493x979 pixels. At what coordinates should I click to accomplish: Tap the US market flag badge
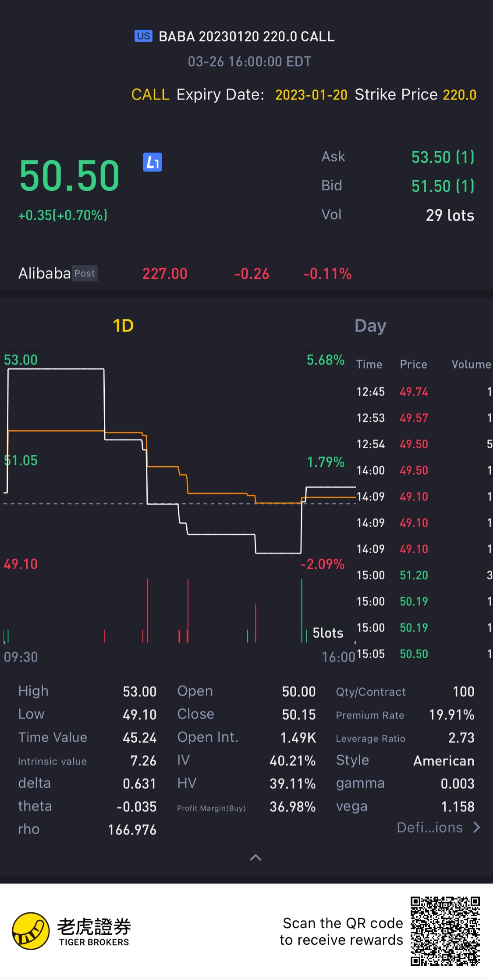click(x=143, y=36)
